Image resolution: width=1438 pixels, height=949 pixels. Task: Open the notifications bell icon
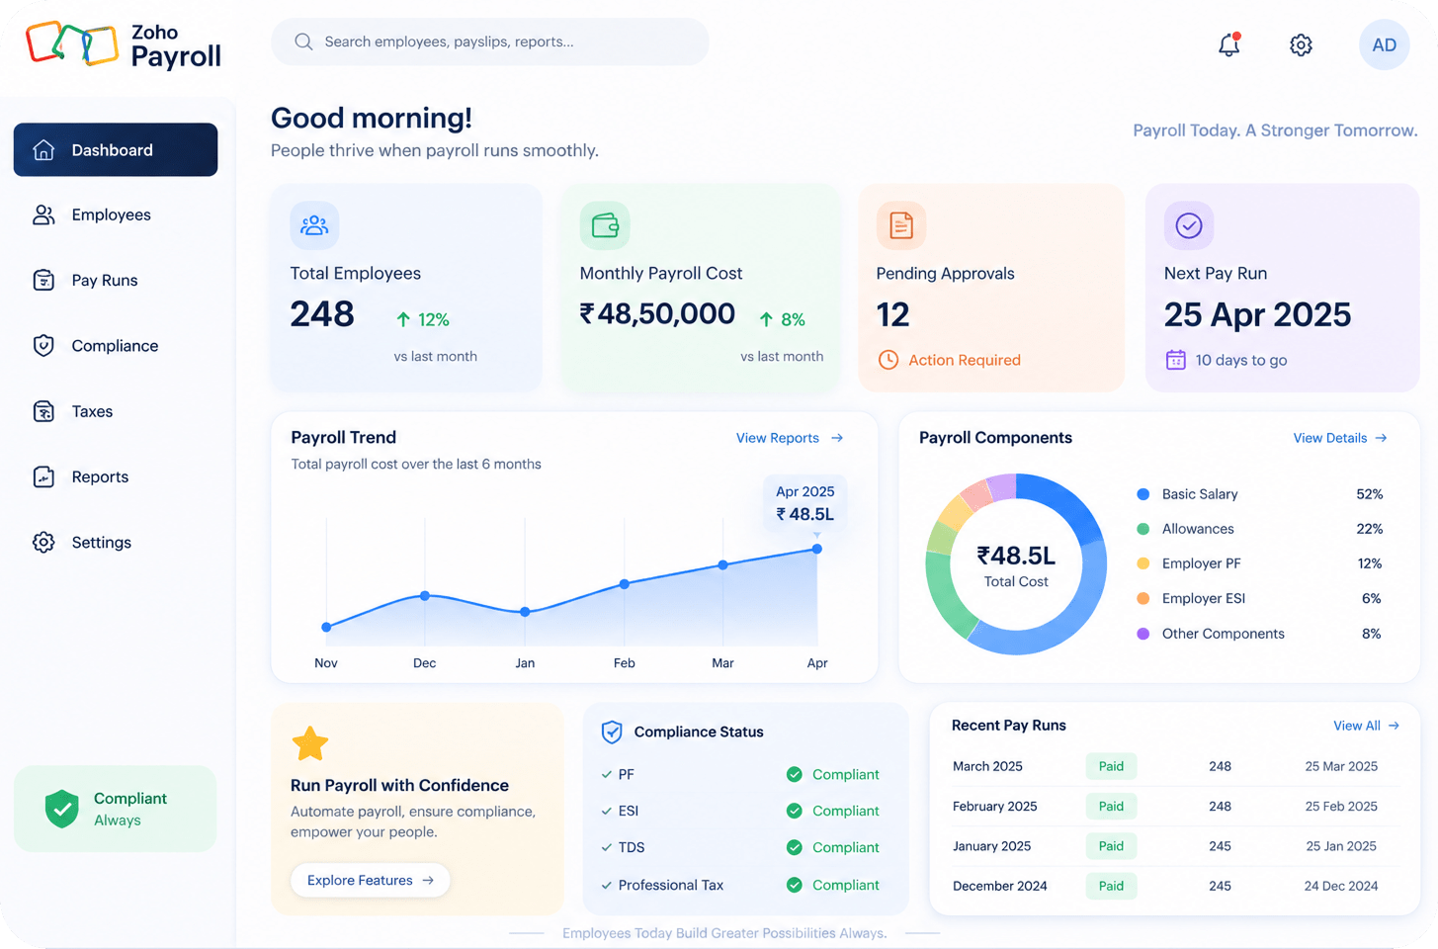(x=1228, y=44)
